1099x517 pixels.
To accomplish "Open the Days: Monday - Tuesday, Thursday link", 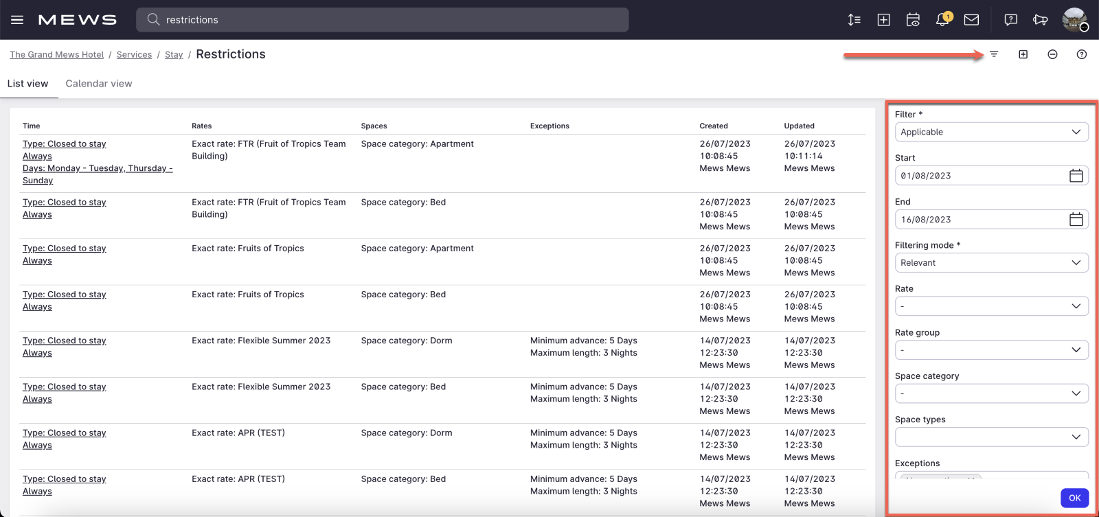I will tap(98, 174).
